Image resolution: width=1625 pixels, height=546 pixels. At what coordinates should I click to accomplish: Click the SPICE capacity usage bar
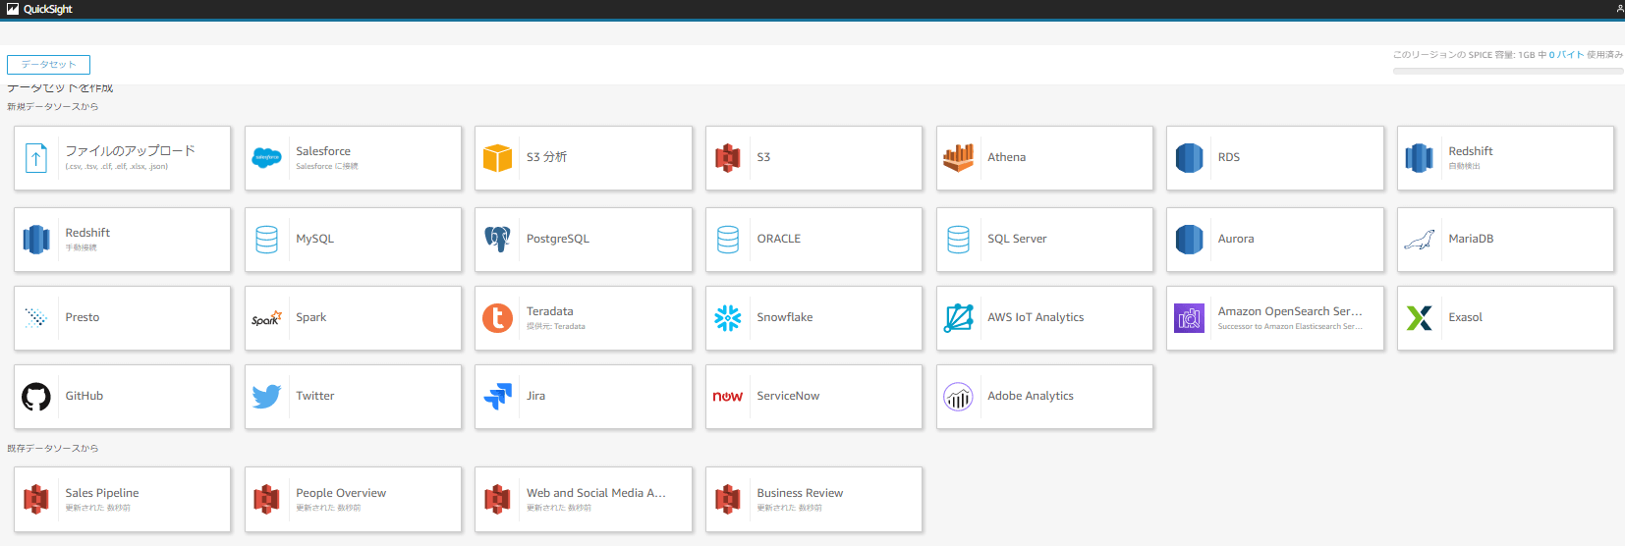pyautogui.click(x=1507, y=71)
